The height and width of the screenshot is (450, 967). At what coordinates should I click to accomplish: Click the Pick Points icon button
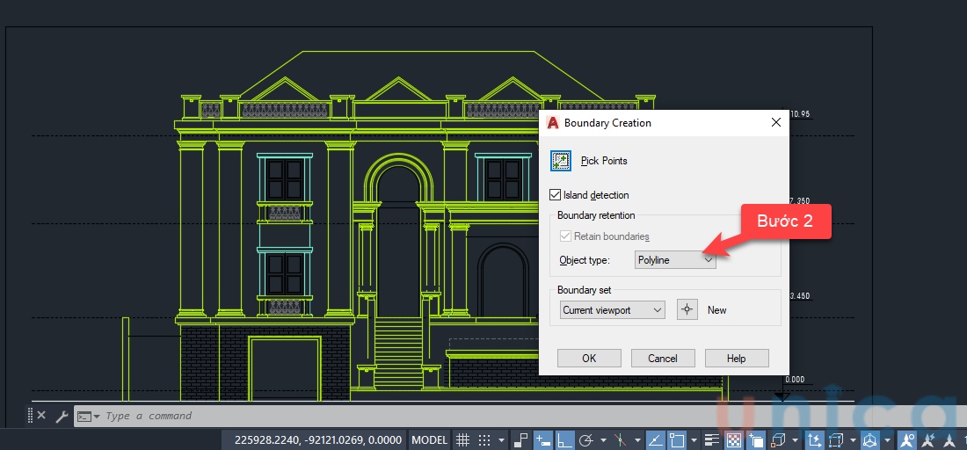[560, 161]
